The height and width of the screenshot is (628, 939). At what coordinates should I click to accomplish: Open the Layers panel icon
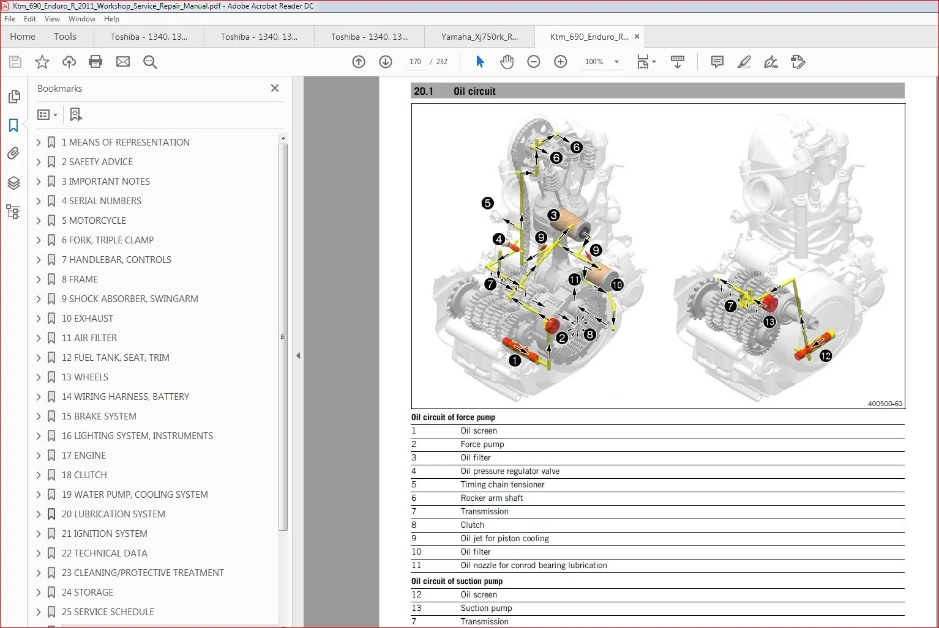[x=13, y=183]
